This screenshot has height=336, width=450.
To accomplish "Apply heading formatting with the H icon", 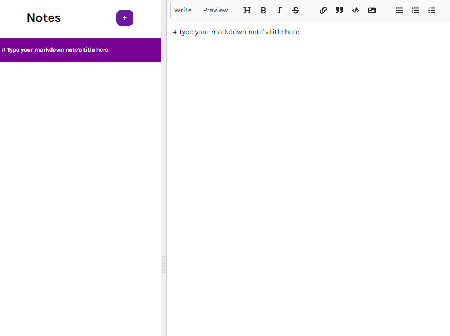I will click(x=247, y=10).
